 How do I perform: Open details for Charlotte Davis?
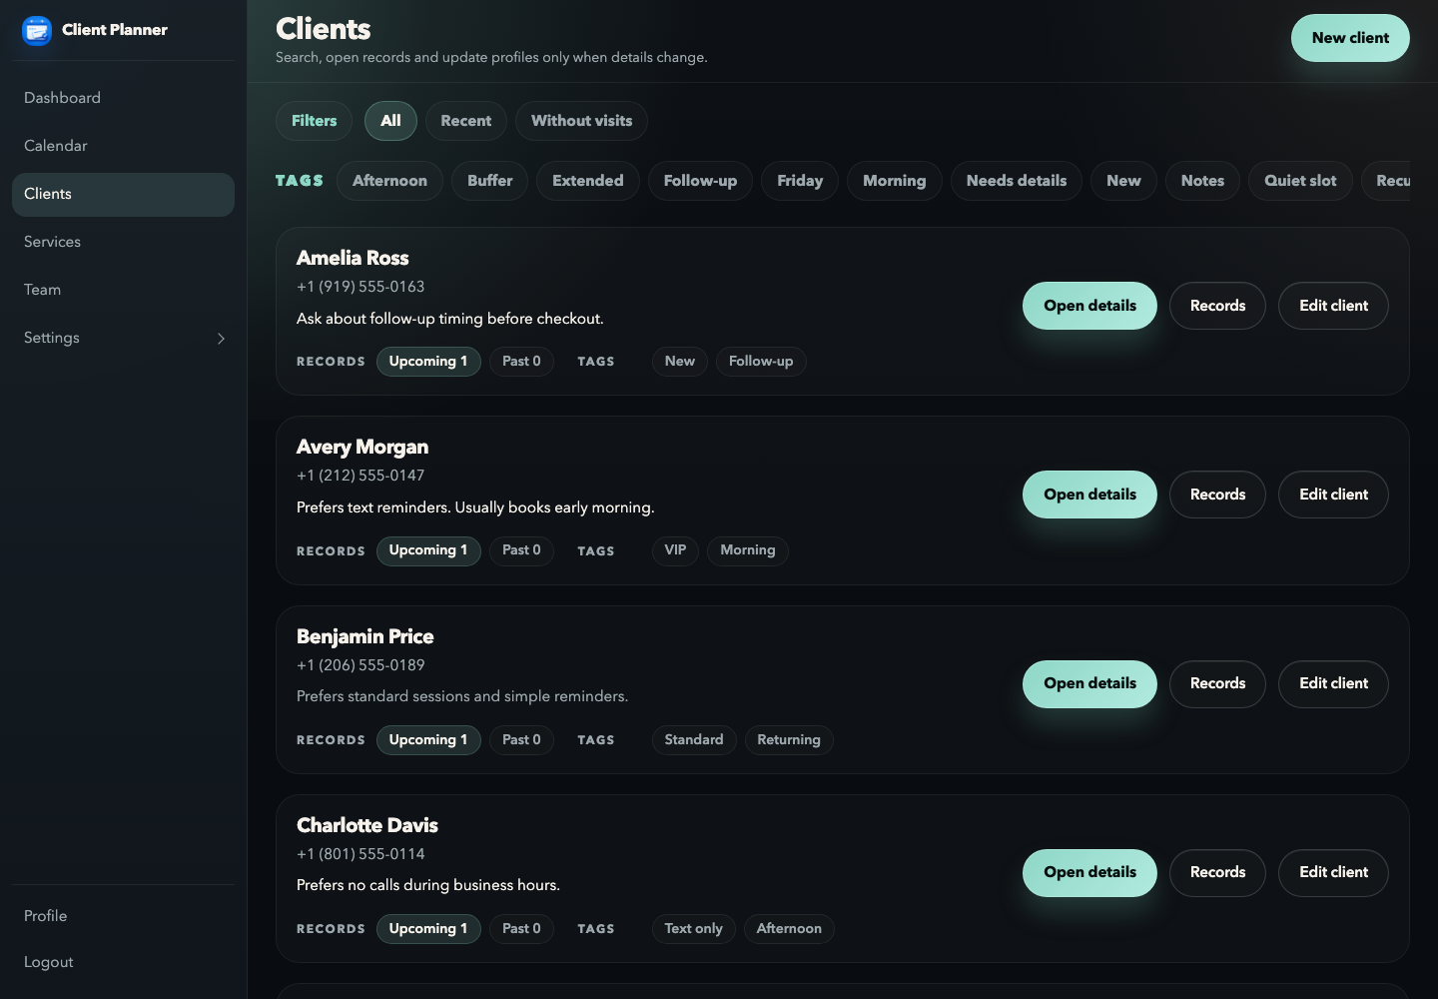tap(1089, 872)
